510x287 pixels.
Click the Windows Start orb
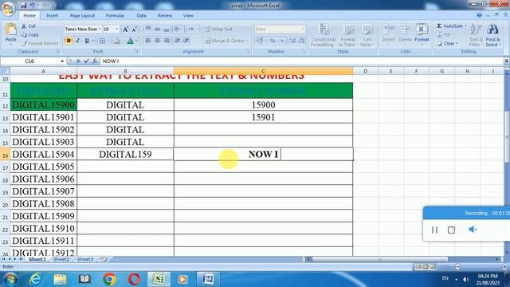point(10,279)
